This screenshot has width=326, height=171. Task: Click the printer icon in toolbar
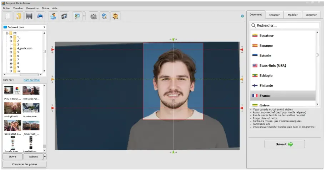click(40, 16)
